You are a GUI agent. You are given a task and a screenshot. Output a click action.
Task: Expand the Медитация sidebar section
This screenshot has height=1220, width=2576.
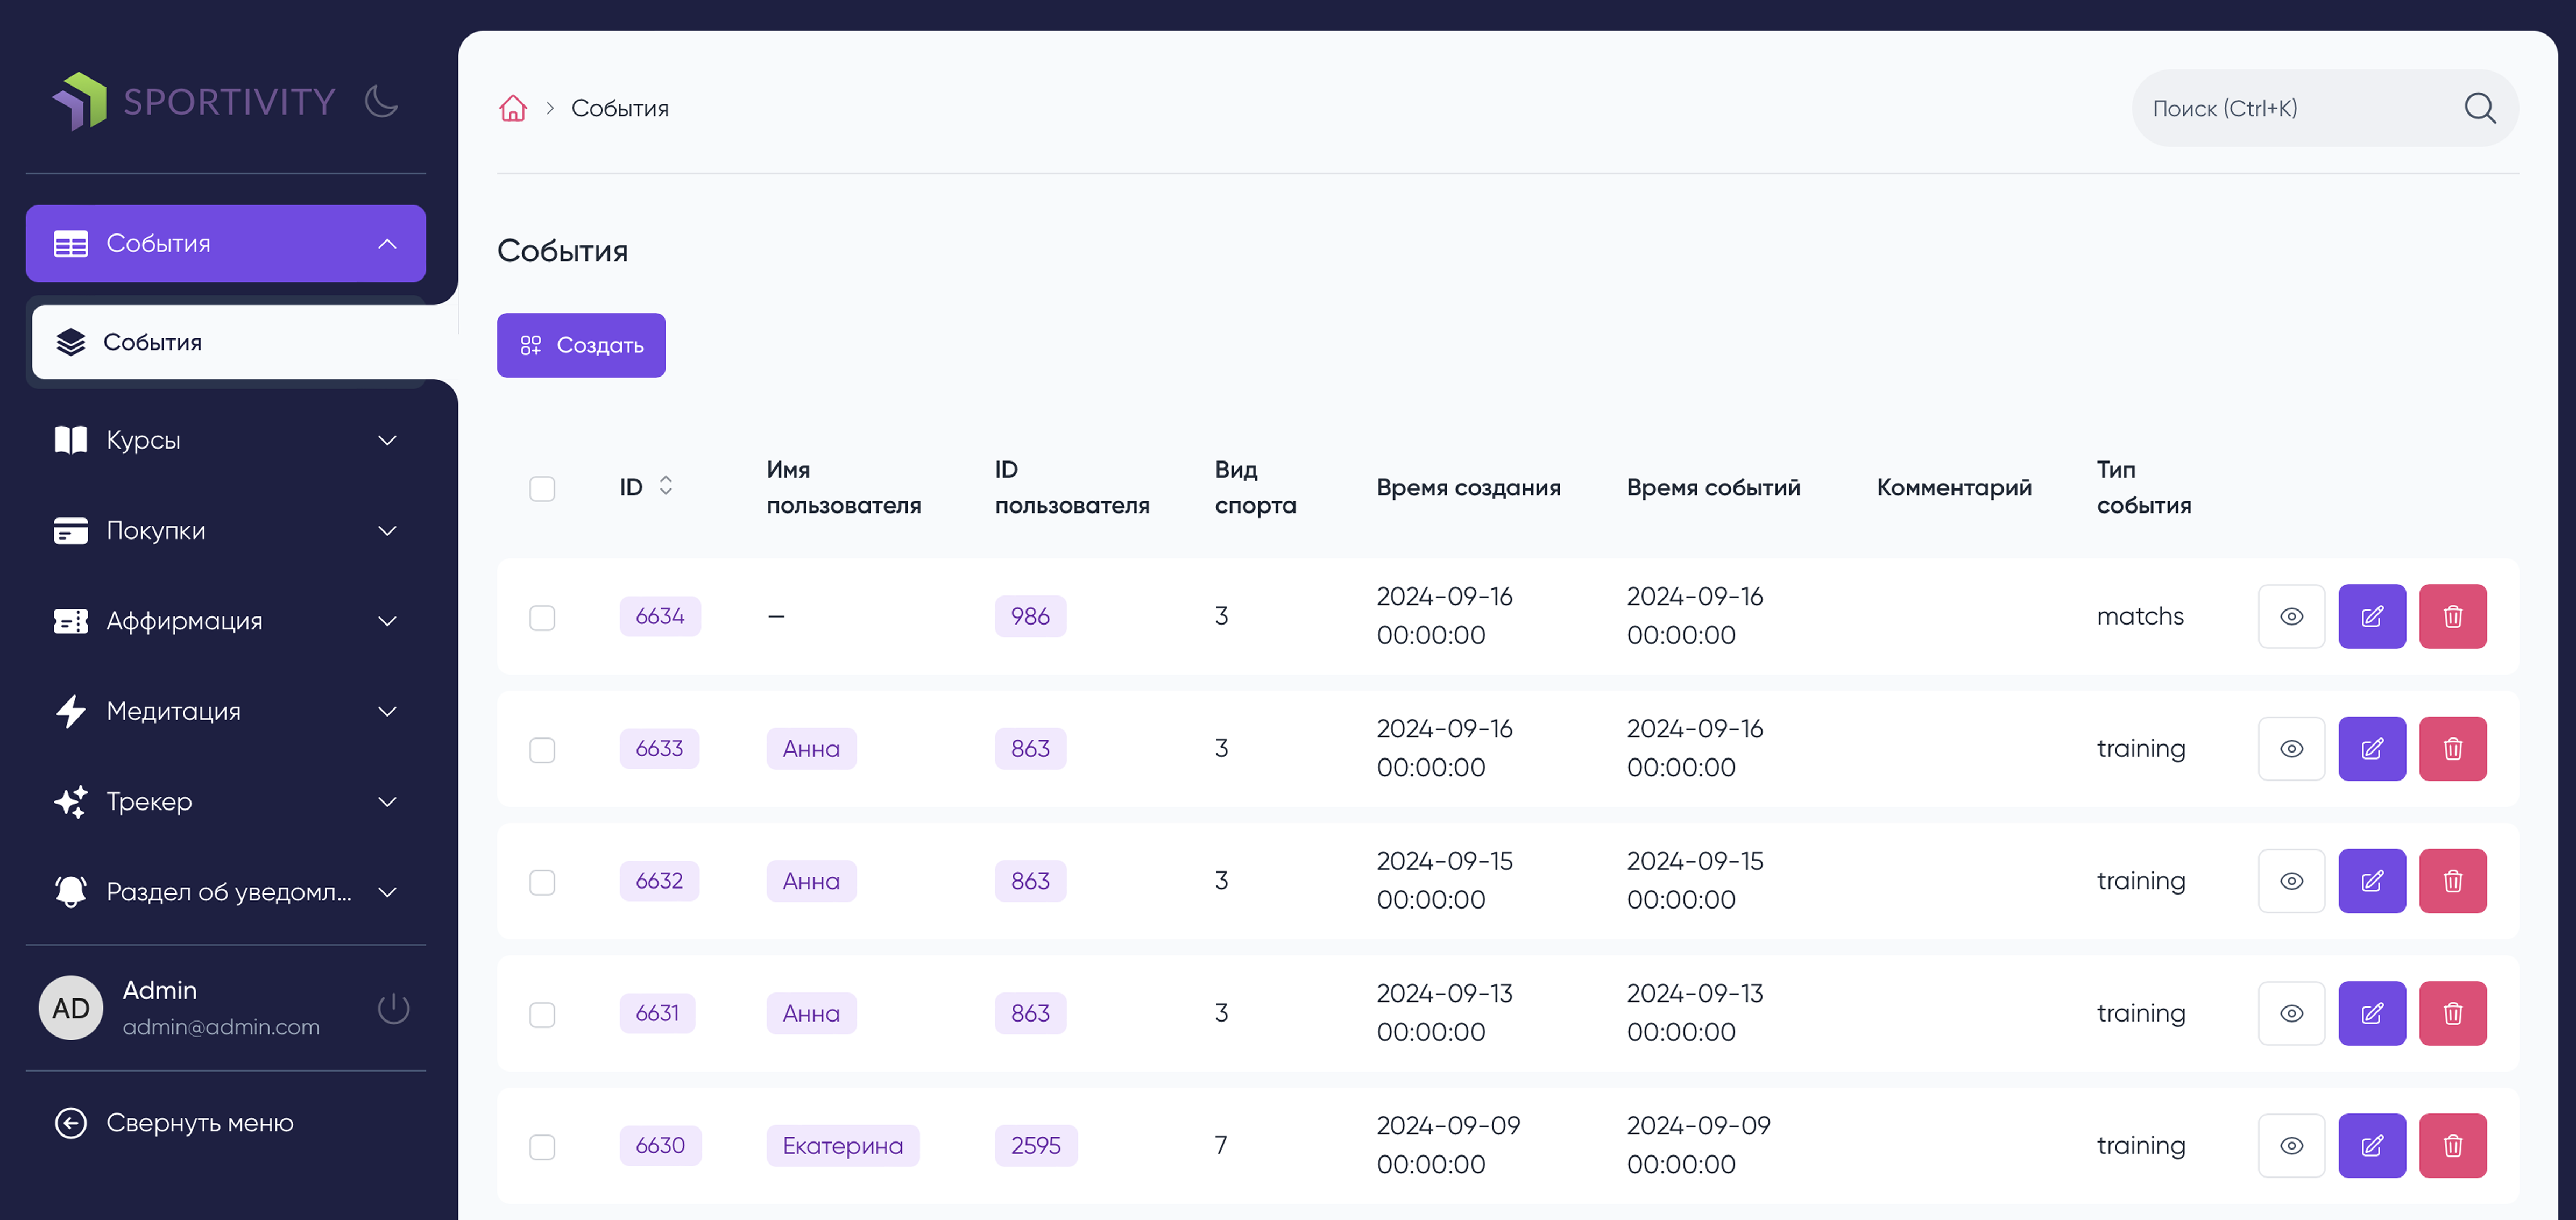226,711
